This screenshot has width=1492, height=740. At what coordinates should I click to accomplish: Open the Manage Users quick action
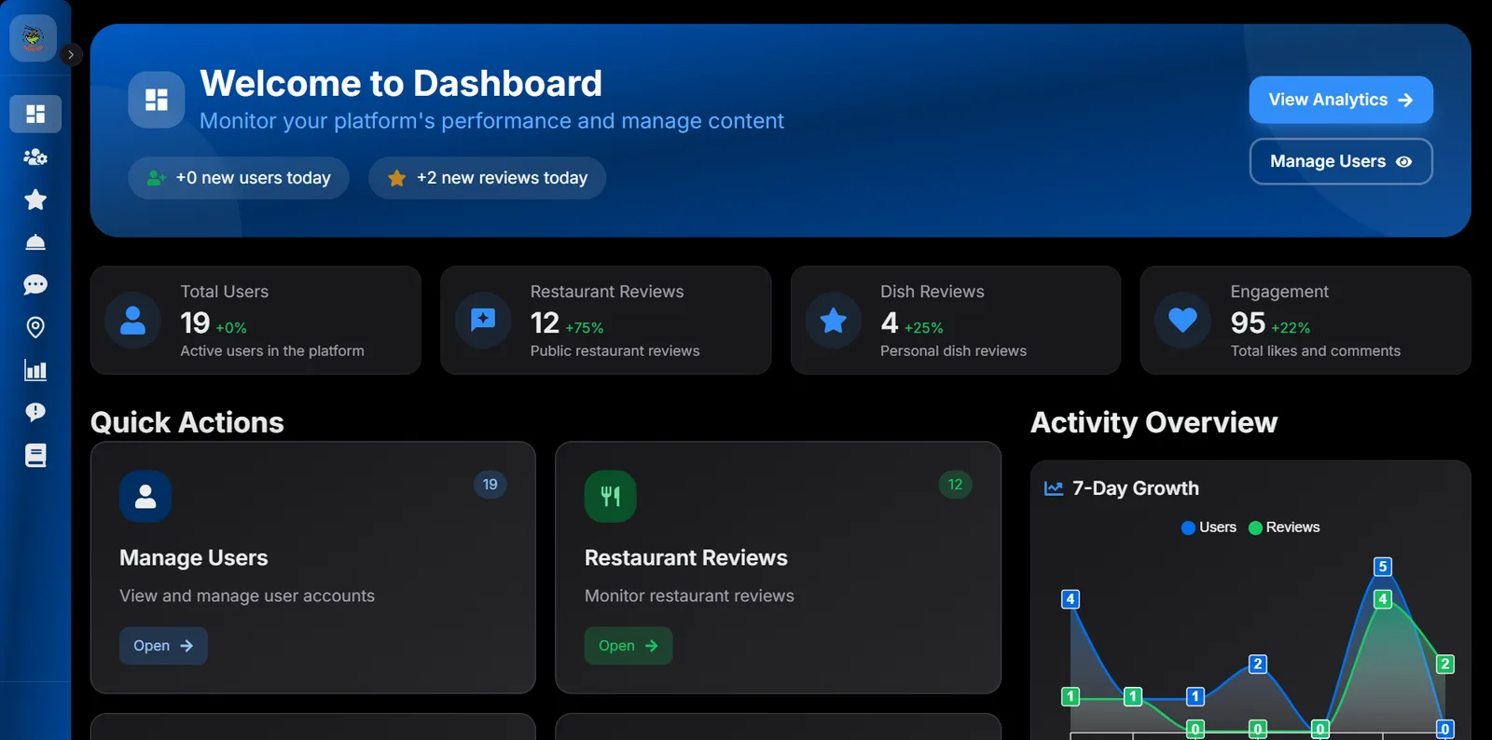[x=163, y=646]
